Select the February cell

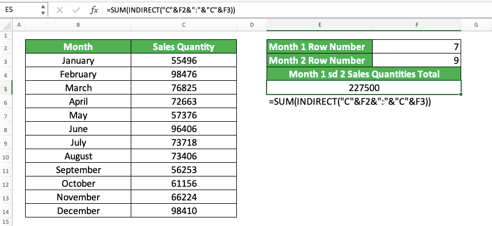[x=78, y=74]
